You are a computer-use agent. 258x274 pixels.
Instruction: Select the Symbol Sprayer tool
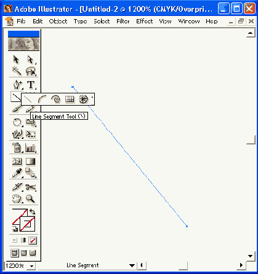point(17,147)
